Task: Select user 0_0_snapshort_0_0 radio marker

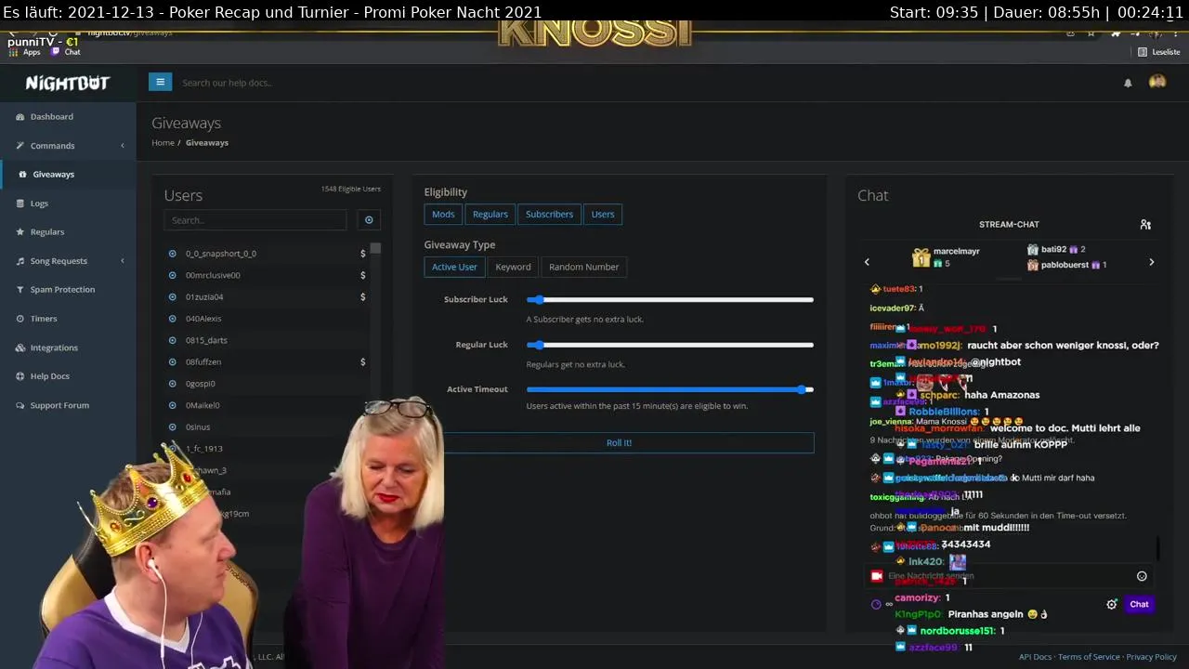Action: [172, 254]
